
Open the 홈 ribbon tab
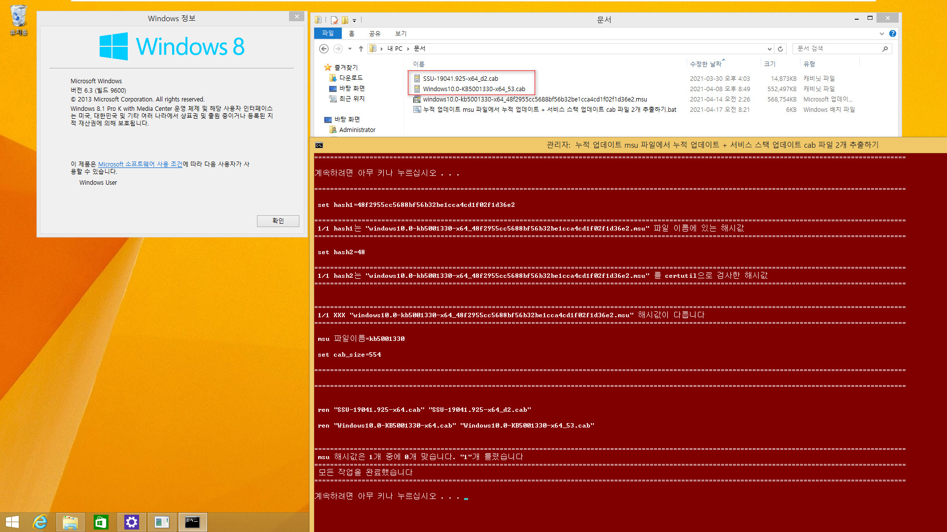click(352, 33)
